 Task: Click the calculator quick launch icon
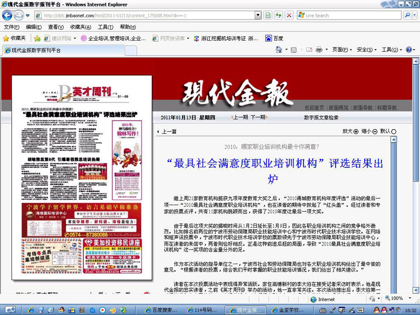(82, 310)
